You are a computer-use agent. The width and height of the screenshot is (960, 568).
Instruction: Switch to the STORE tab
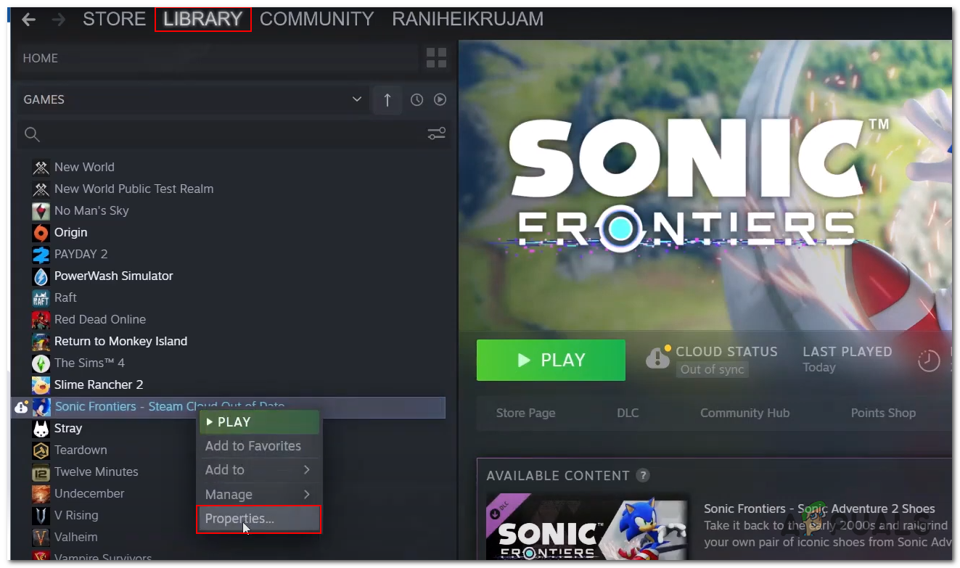tap(114, 19)
